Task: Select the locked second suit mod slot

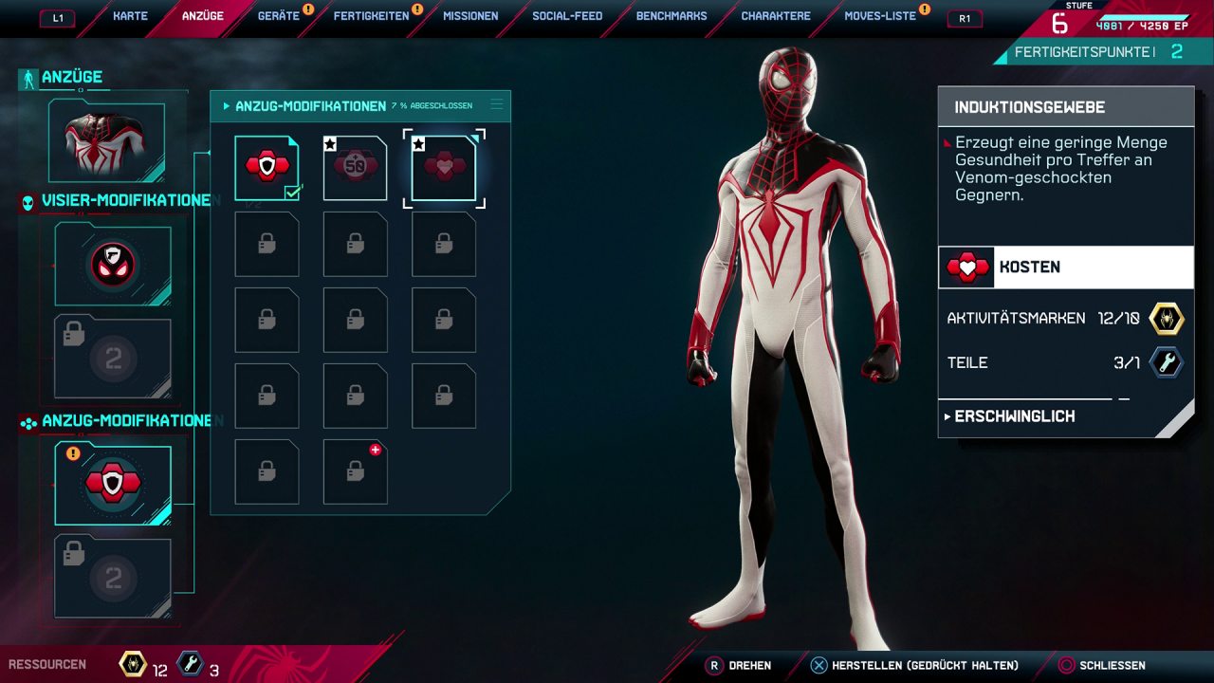Action: (x=113, y=577)
